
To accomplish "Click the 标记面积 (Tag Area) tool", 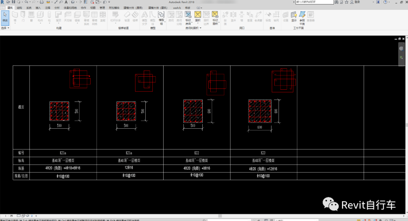I will 215,18.
